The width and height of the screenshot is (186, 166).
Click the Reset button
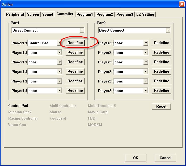[161, 106]
